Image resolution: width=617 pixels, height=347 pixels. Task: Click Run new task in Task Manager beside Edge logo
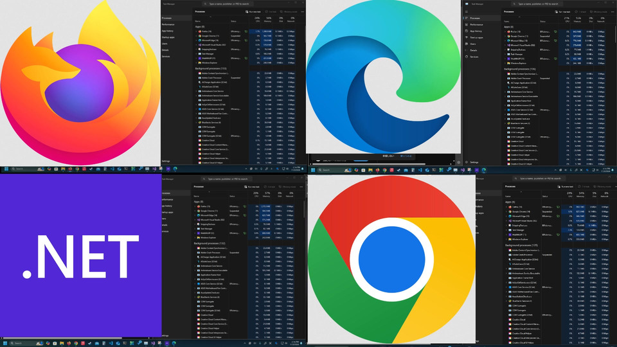pyautogui.click(x=562, y=12)
